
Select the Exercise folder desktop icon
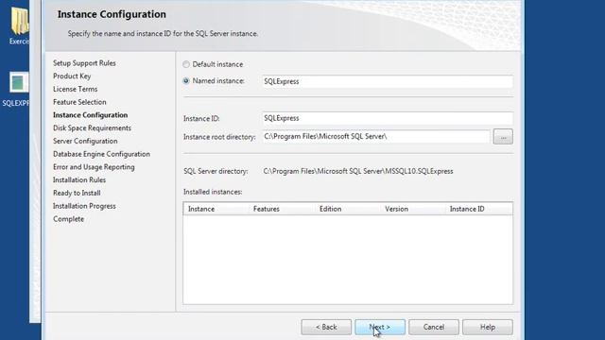coord(19,25)
